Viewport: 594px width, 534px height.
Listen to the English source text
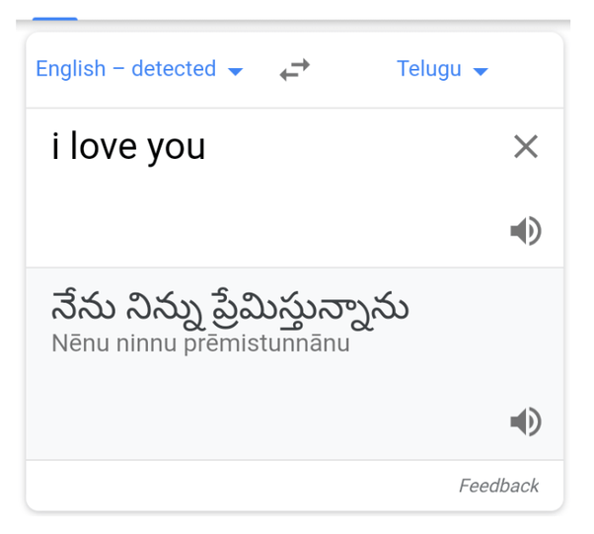(x=525, y=231)
